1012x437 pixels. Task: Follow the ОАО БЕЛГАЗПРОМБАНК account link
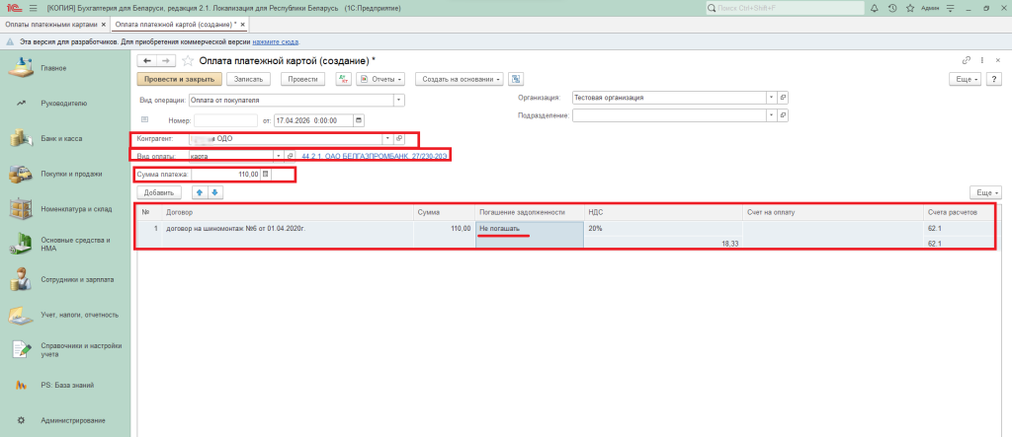[x=375, y=156]
